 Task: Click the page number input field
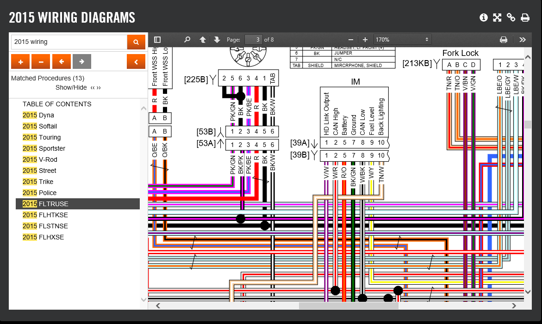click(x=253, y=40)
